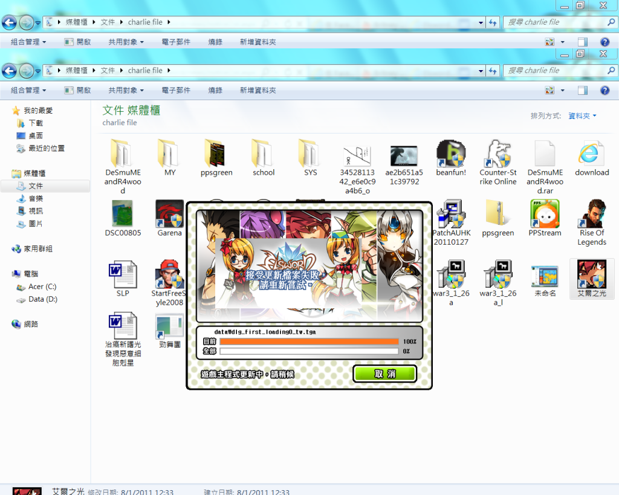Click 文件 in the front window address bar
The width and height of the screenshot is (619, 495).
click(108, 71)
